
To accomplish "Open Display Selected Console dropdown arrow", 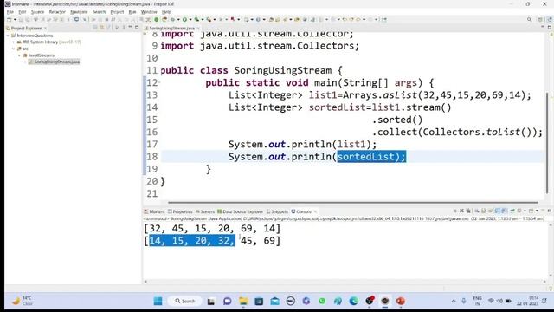I will 525,211.
